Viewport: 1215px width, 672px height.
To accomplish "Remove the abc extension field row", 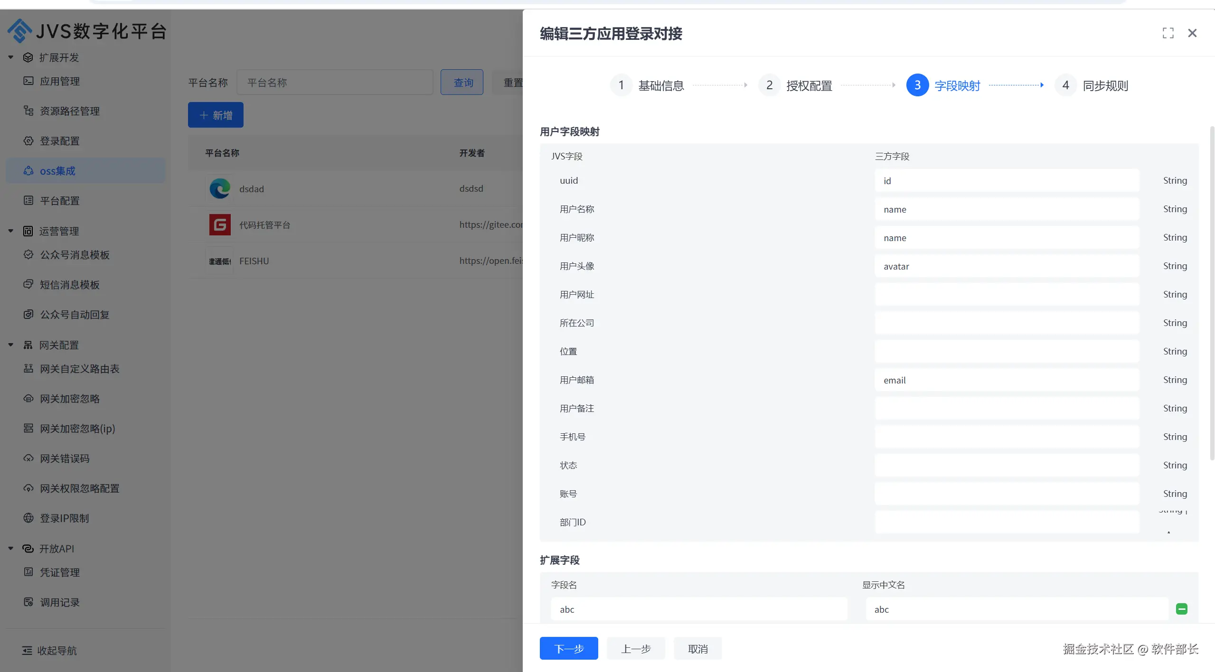I will pos(1181,609).
